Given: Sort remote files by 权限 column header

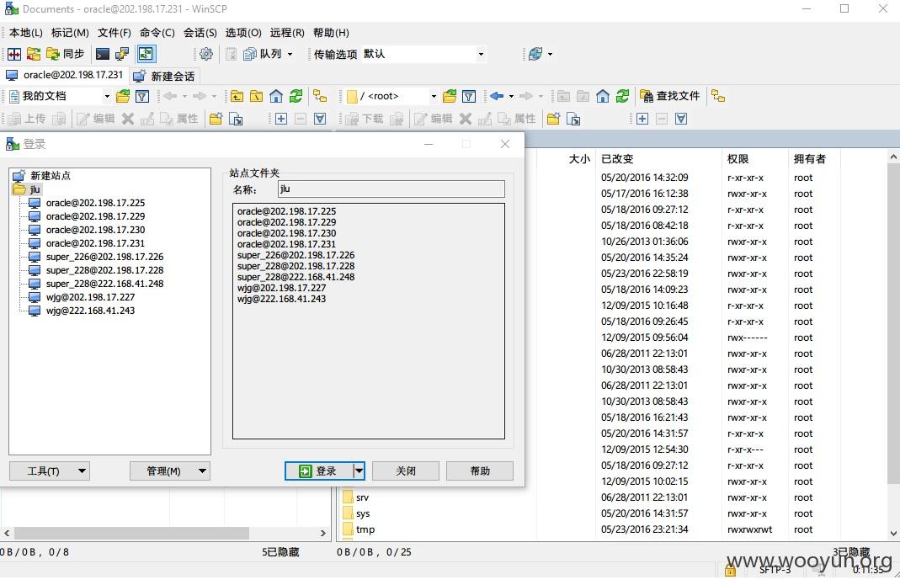Looking at the screenshot, I should click(x=754, y=159).
